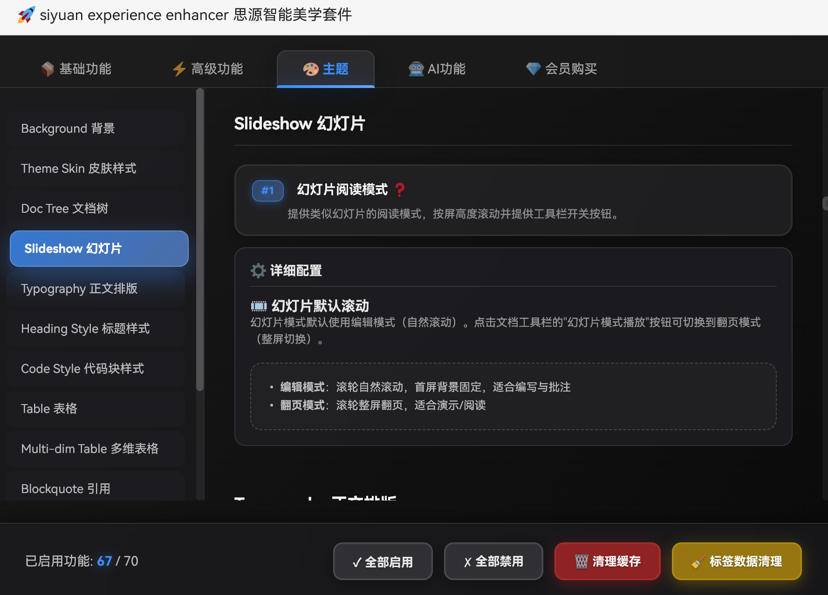Click the rocket icon in the title bar
The width and height of the screenshot is (828, 595).
click(x=27, y=15)
